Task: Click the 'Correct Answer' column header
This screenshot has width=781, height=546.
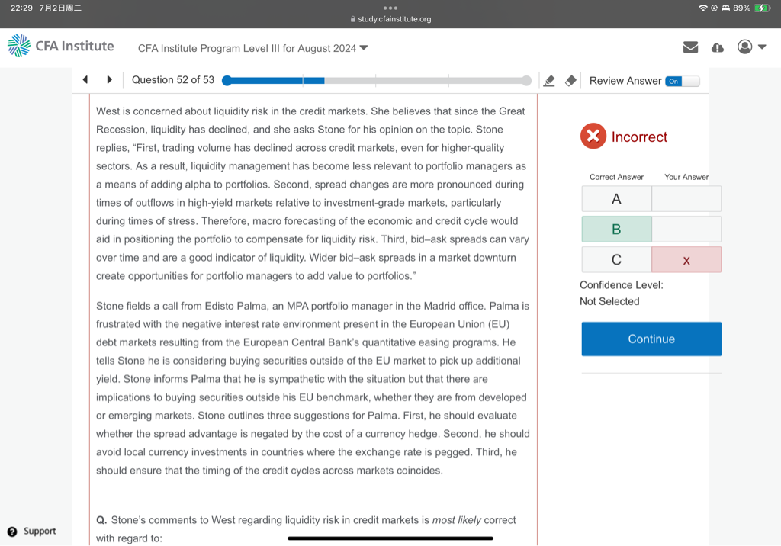Action: coord(616,177)
